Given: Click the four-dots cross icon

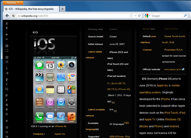Looking at the screenshot, I should point(7,114).
